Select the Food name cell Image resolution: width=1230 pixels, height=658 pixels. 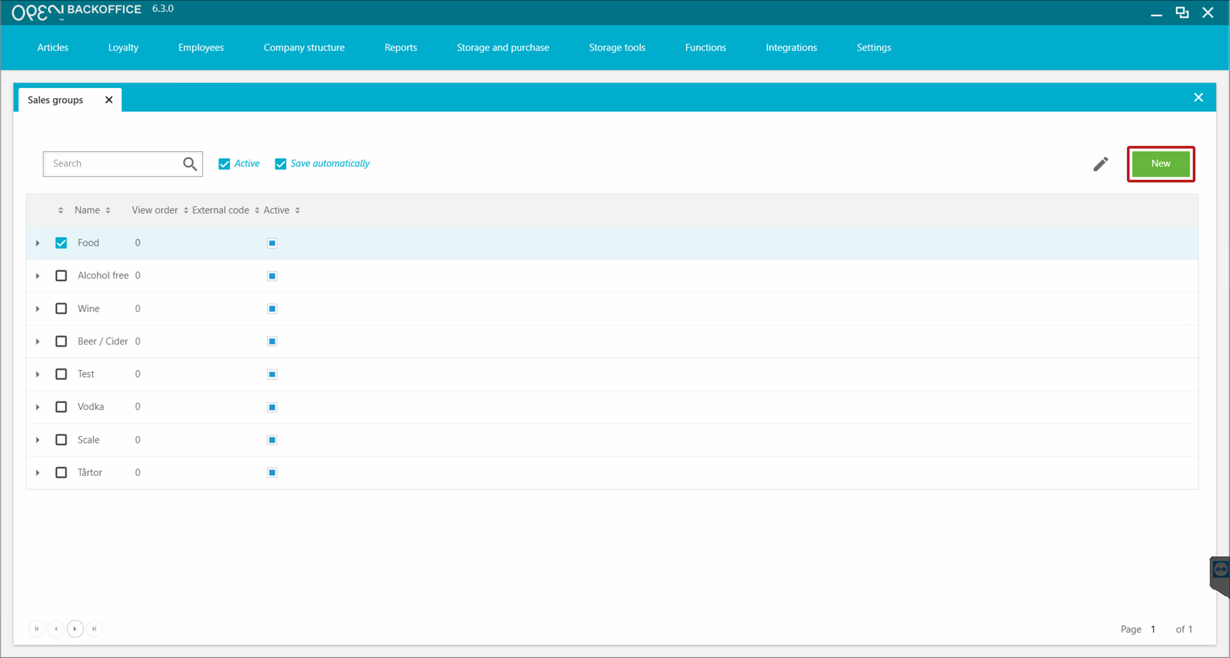pos(88,243)
